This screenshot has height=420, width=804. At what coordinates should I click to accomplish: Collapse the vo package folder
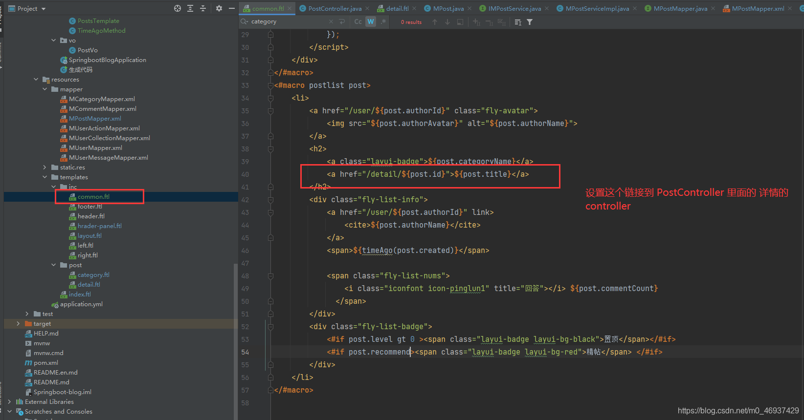point(54,41)
